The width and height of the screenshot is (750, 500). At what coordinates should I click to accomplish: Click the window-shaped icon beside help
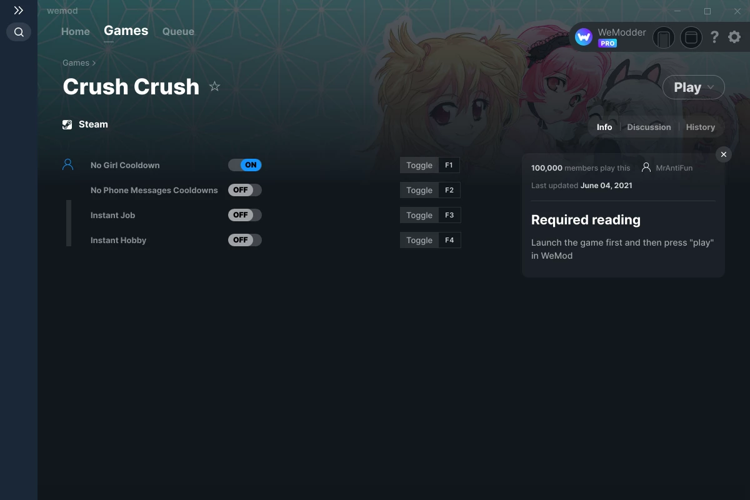(x=691, y=37)
